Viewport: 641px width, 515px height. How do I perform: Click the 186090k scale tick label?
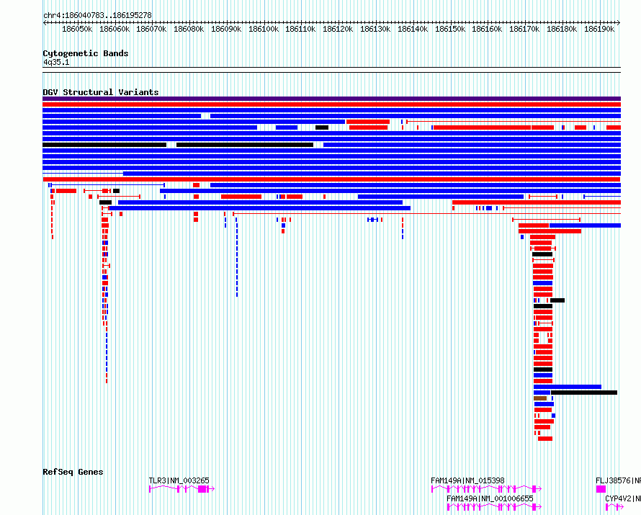click(x=226, y=29)
